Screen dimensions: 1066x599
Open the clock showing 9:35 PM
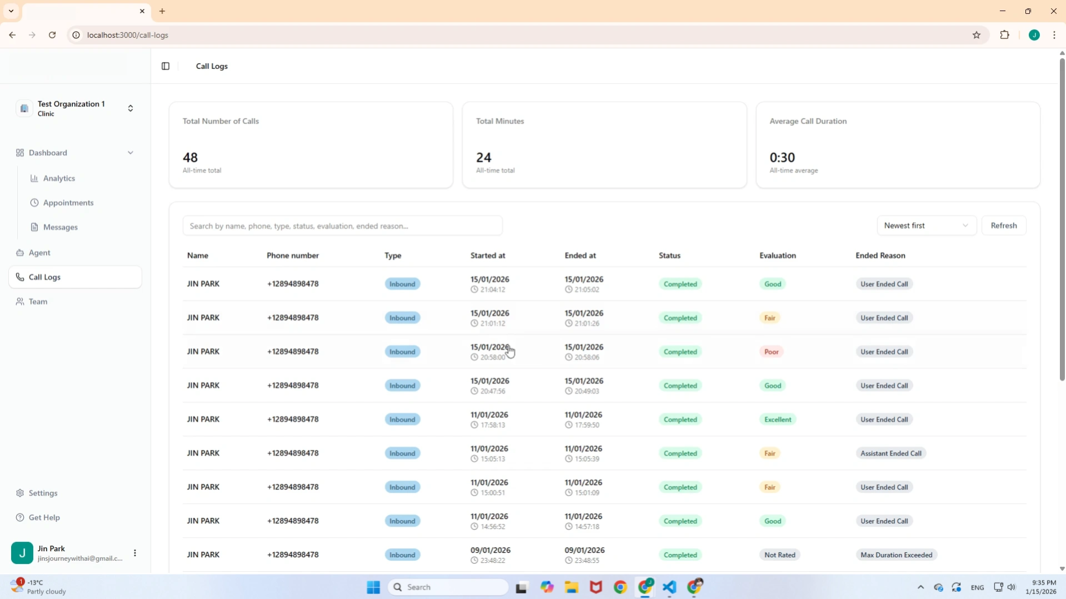(x=1040, y=587)
